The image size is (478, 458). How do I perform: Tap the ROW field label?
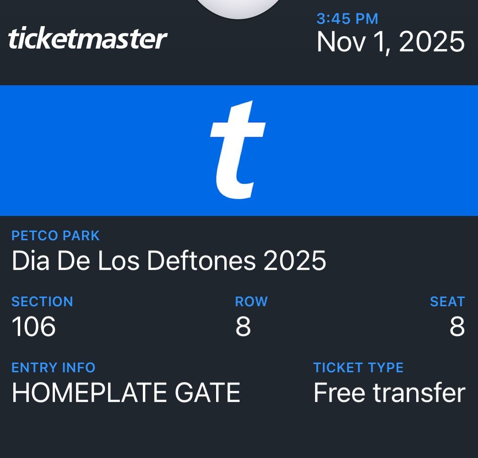point(251,302)
